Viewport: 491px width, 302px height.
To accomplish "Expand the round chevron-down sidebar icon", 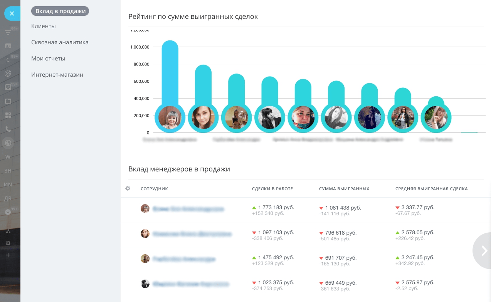I will (8, 212).
